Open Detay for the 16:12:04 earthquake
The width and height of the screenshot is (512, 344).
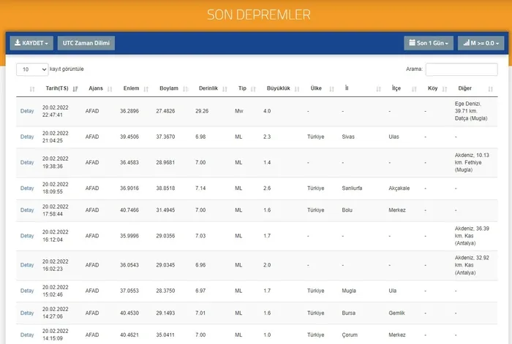click(27, 236)
